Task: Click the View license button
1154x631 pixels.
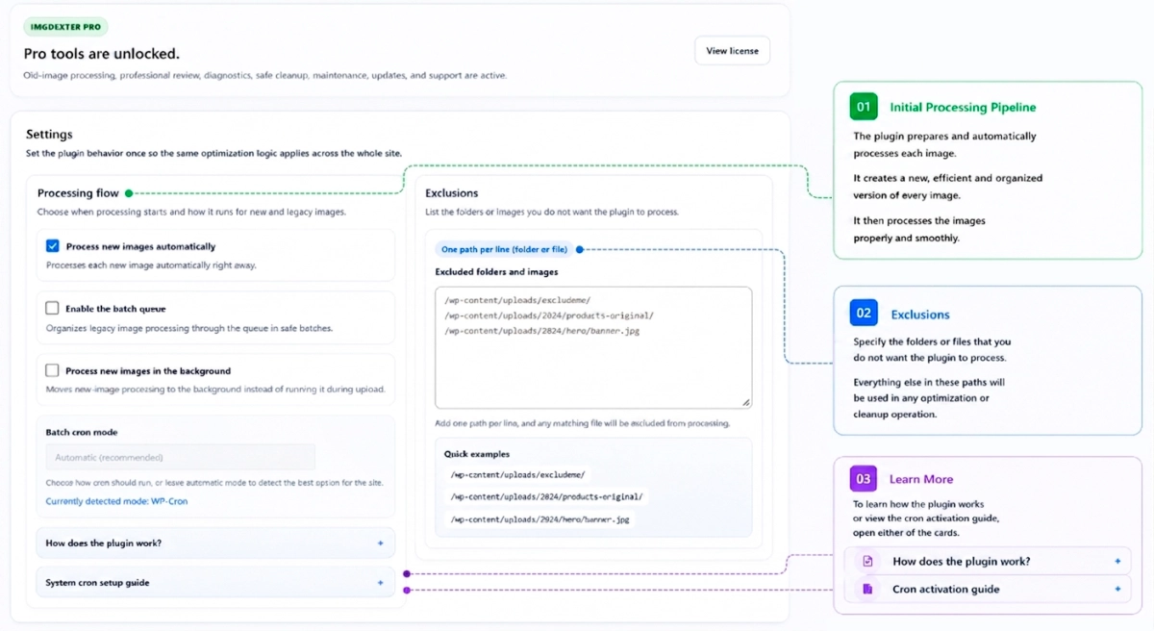Action: point(732,51)
